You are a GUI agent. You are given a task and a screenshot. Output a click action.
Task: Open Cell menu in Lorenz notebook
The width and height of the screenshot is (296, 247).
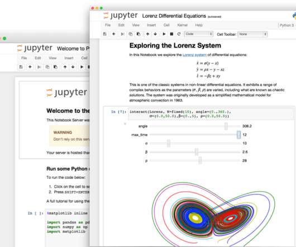tap(166, 25)
